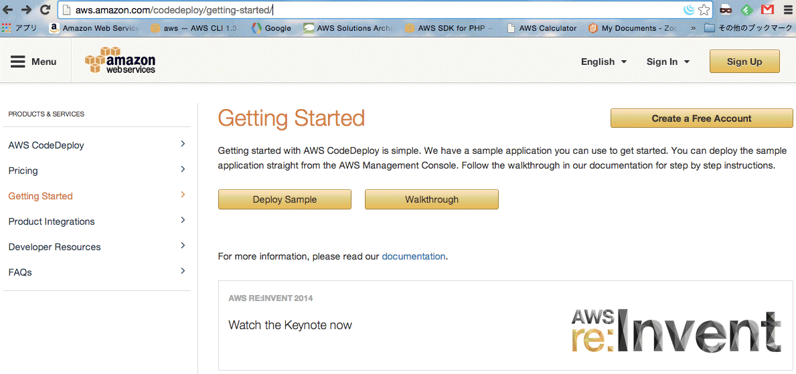Viewport: 796px width, 374px height.
Task: Open the Sign In dropdown
Action: point(668,62)
